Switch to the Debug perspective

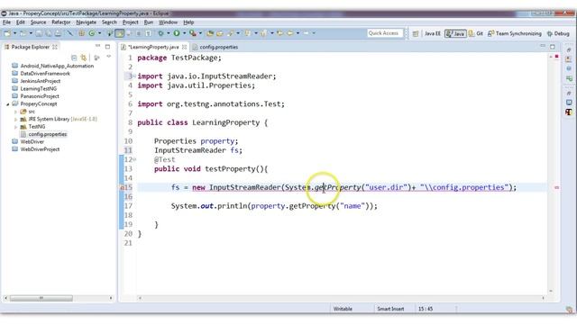(558, 33)
